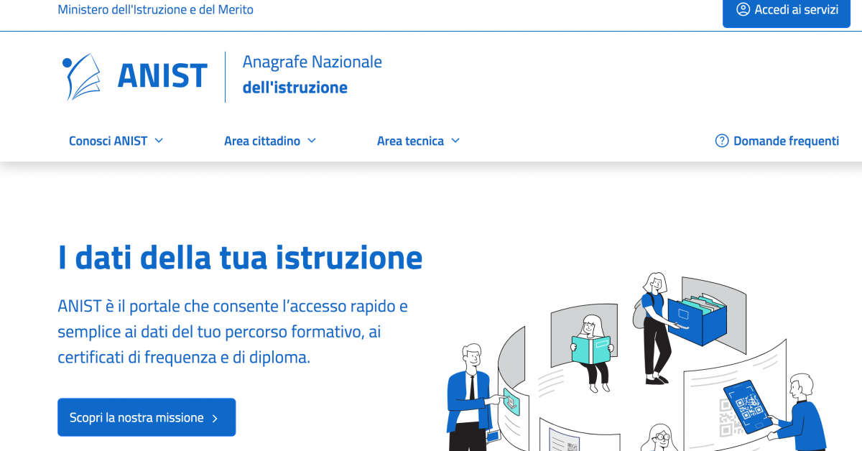The image size is (862, 451).
Task: Follow the Ministero dell'Istruzione e del Merito link
Action: pos(155,9)
